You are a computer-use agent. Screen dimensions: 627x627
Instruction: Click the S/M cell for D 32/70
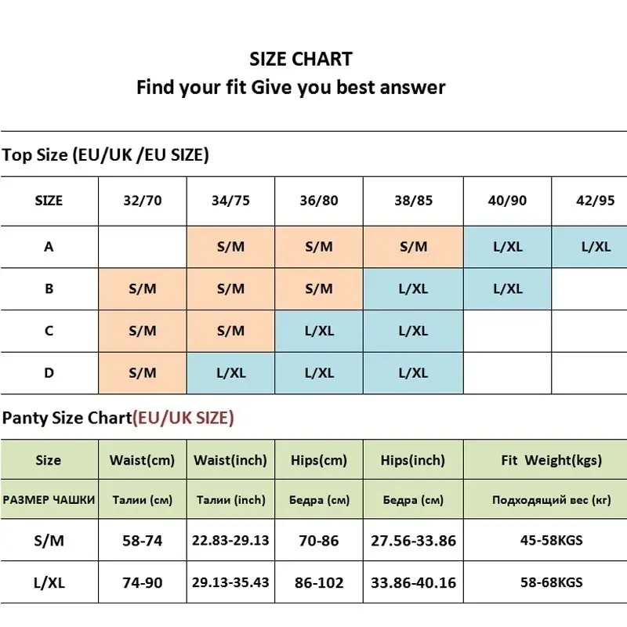click(143, 373)
